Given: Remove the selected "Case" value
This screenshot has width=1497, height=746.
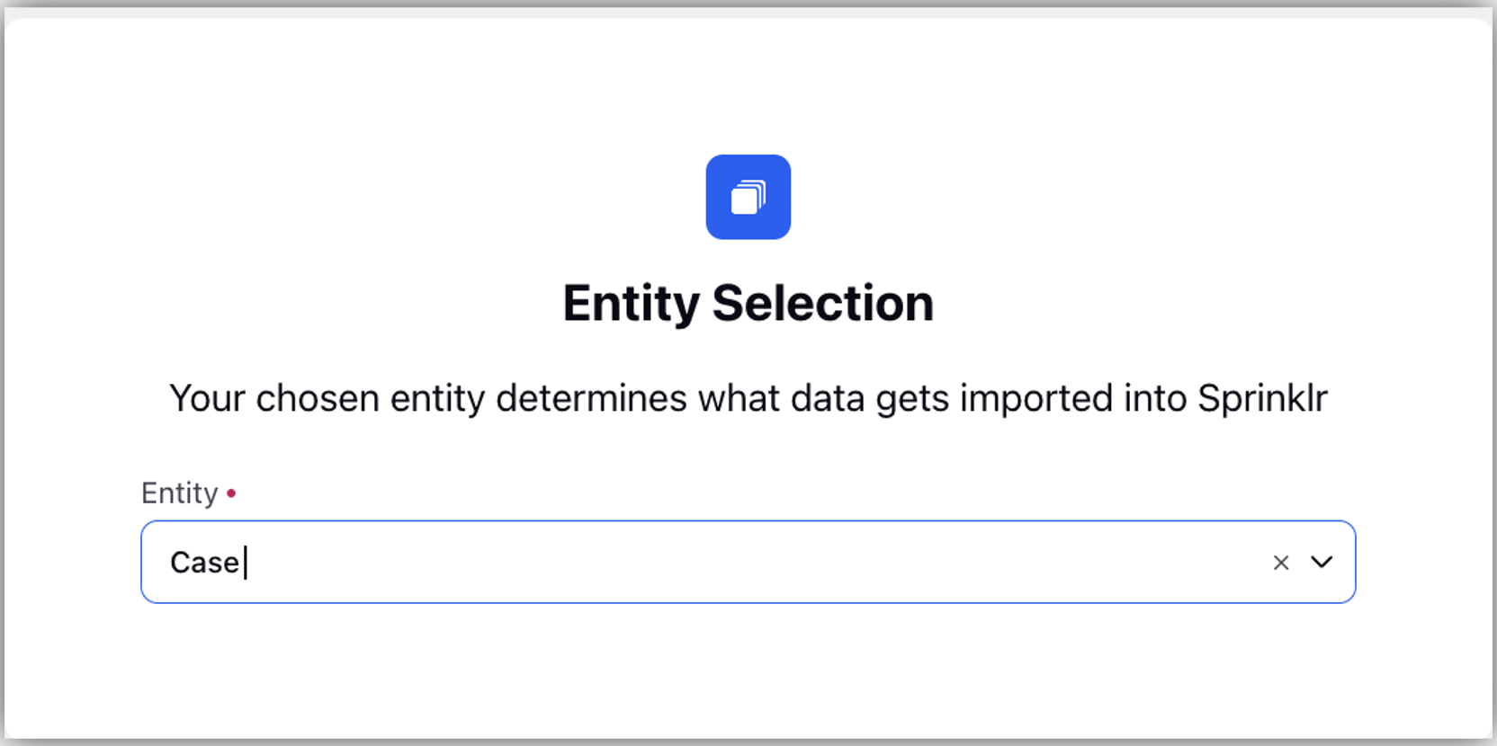Looking at the screenshot, I should tap(1281, 563).
